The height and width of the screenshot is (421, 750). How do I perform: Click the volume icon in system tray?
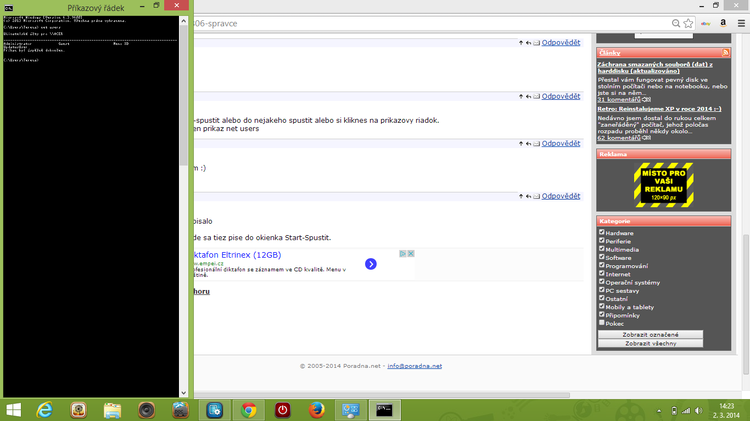[x=698, y=411]
